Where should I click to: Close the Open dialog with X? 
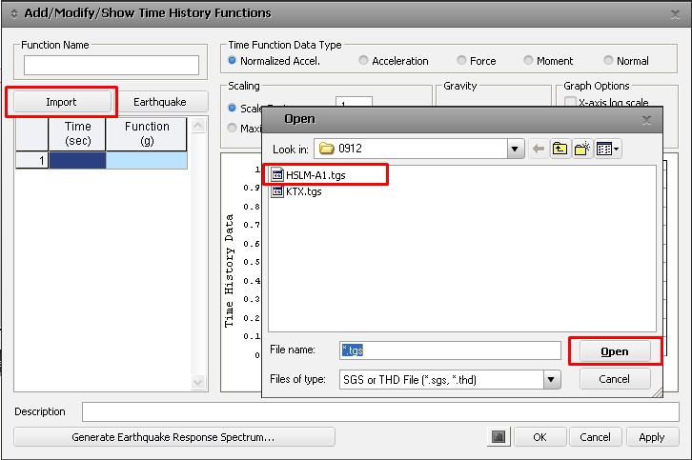click(x=647, y=120)
